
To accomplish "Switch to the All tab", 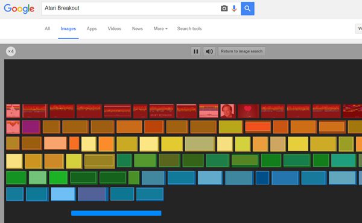I will tap(47, 28).
